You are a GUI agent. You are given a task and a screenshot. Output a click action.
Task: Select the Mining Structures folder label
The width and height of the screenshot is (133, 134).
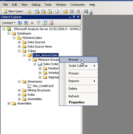click(x=39, y=90)
